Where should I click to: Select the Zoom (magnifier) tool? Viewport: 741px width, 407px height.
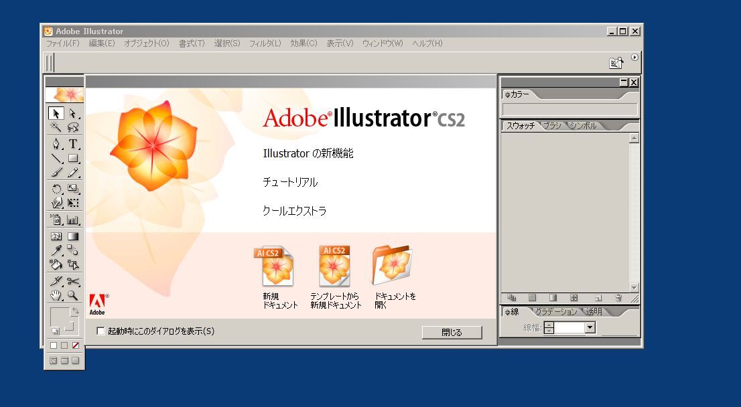point(73,296)
